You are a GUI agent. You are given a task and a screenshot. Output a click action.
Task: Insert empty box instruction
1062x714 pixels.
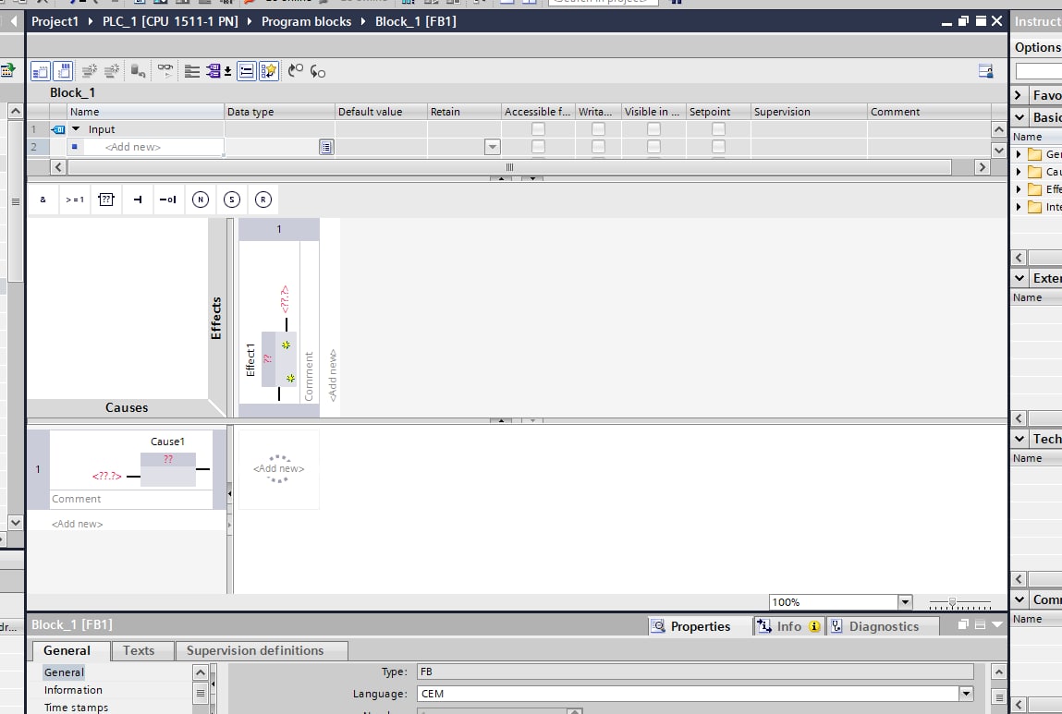pyautogui.click(x=106, y=200)
